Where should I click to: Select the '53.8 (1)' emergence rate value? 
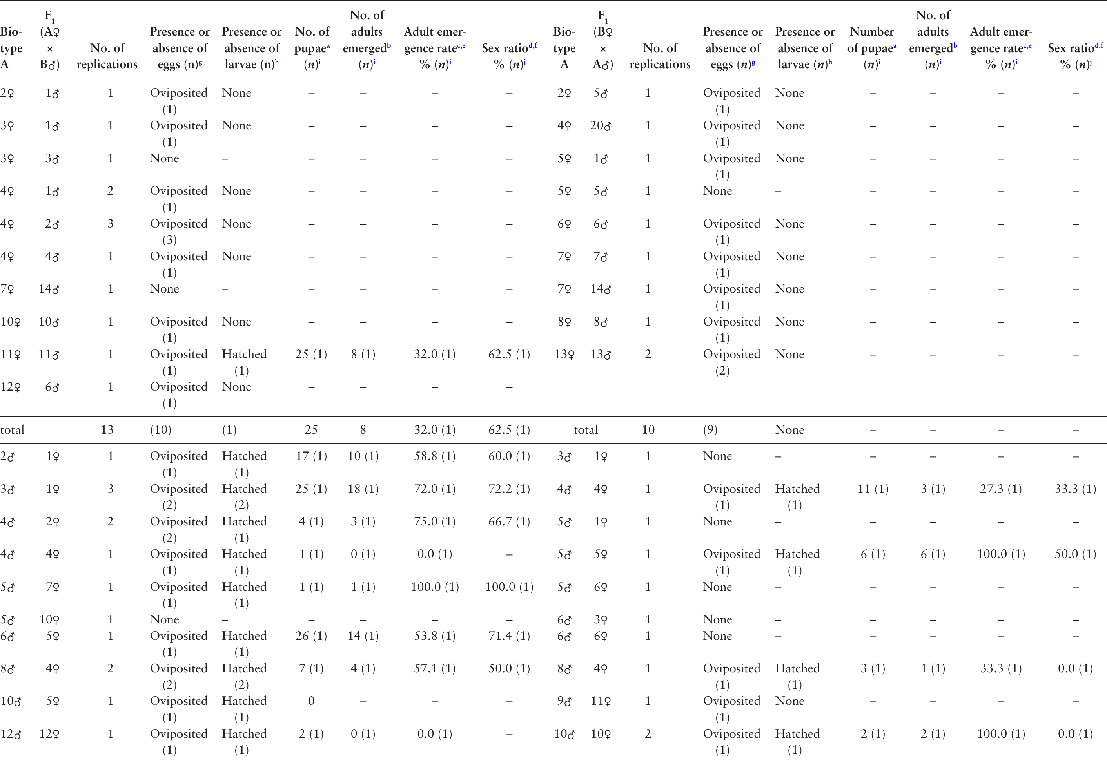tap(435, 636)
